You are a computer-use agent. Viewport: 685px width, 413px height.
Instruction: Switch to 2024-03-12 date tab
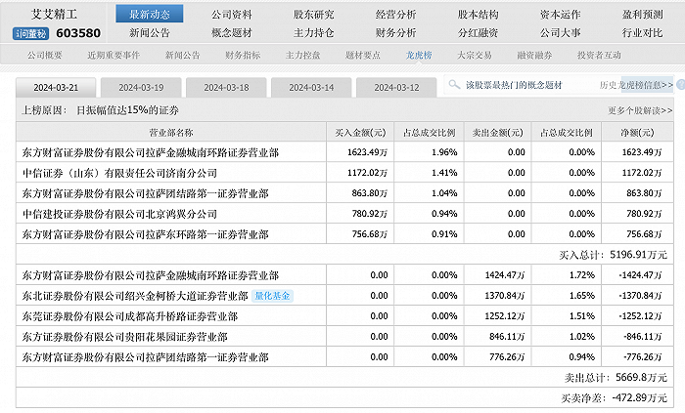(396, 88)
